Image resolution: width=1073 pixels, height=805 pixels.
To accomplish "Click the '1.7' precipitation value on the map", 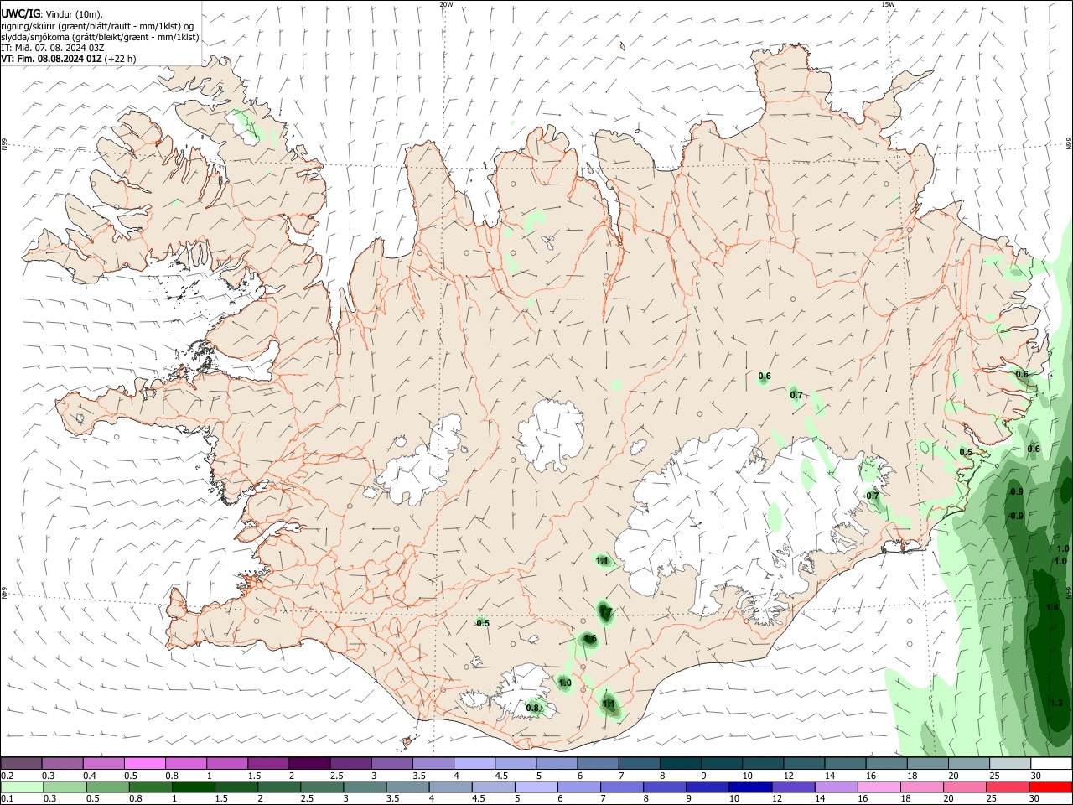I will [x=606, y=612].
